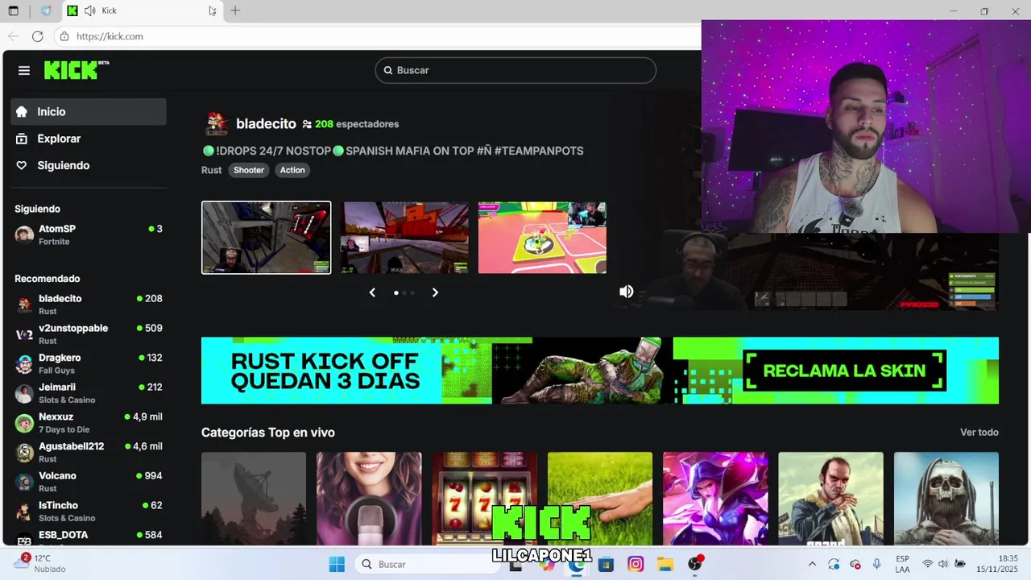1031x580 pixels.
Task: Show hidden system tray icons
Action: tap(812, 564)
